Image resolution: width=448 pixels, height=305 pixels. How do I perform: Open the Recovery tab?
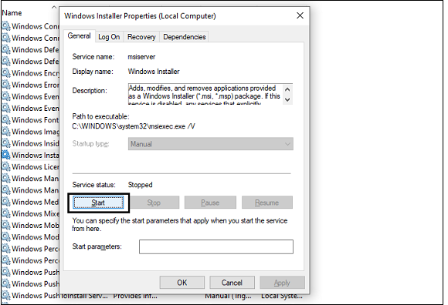click(x=141, y=37)
